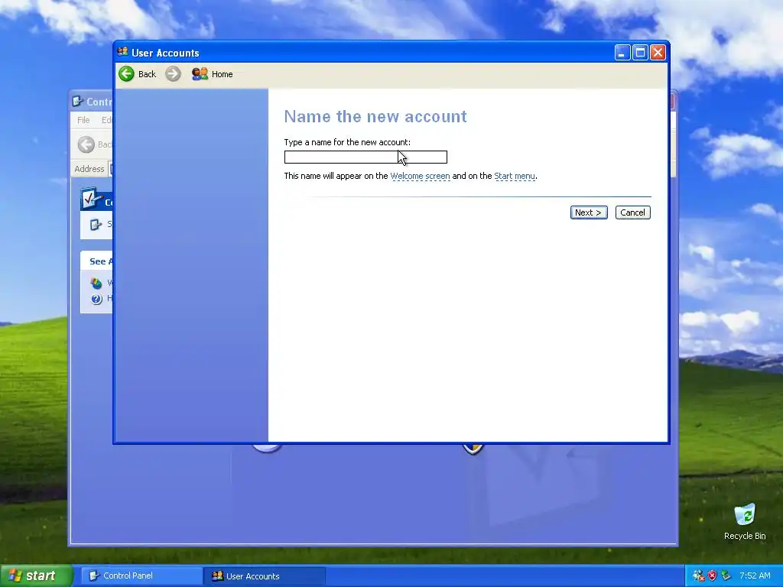Click the Control Panel window title icon
The image size is (783, 587).
click(77, 102)
